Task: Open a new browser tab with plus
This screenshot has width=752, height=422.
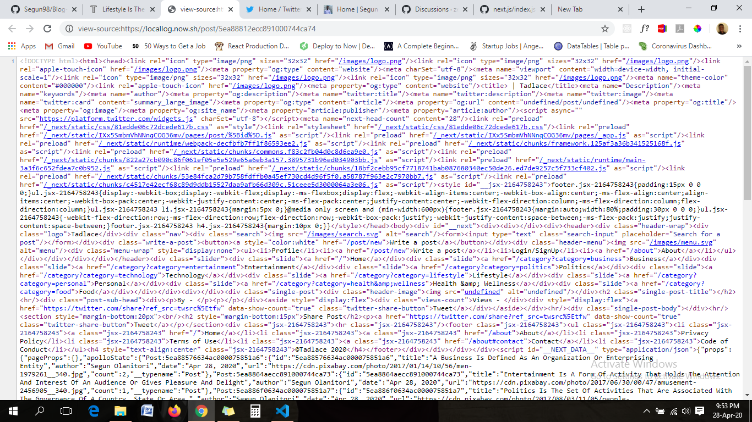Action: 641,9
